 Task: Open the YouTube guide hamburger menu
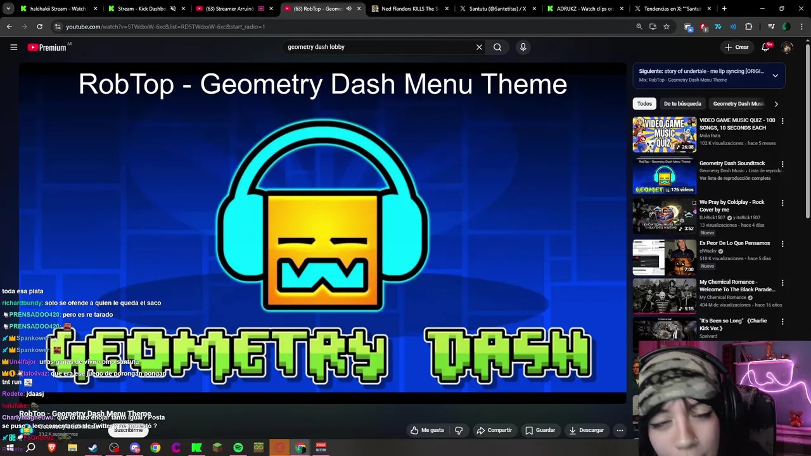13,47
